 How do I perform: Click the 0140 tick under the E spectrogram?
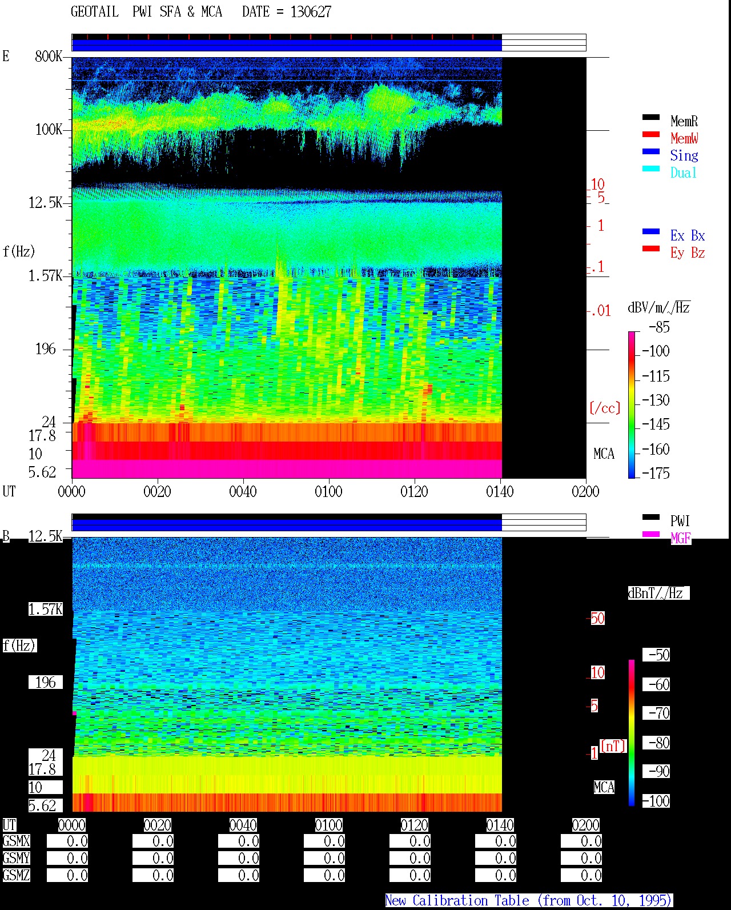500,491
